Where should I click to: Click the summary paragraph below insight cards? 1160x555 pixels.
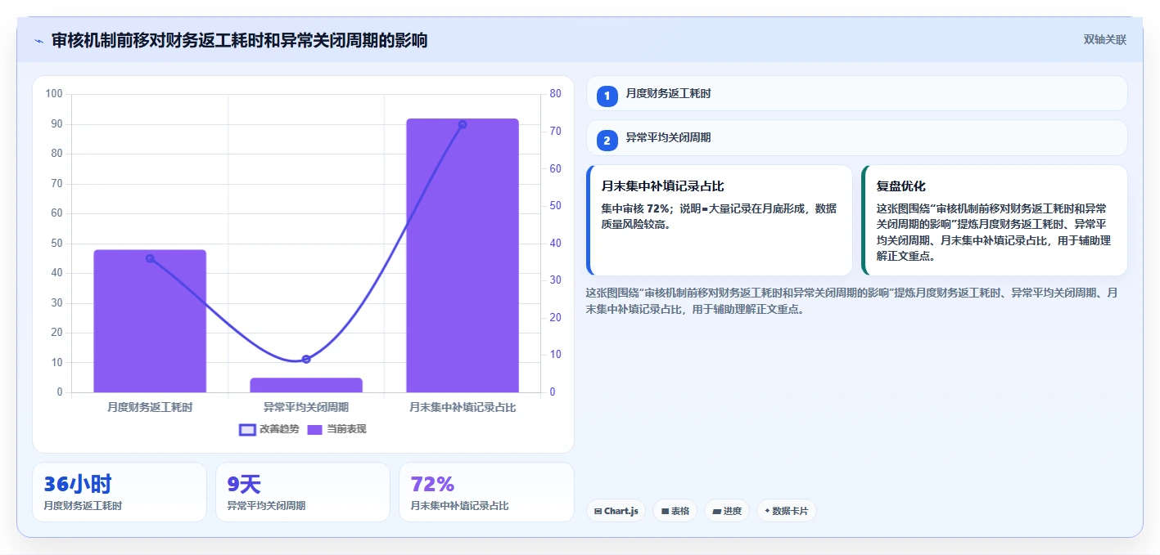[852, 301]
